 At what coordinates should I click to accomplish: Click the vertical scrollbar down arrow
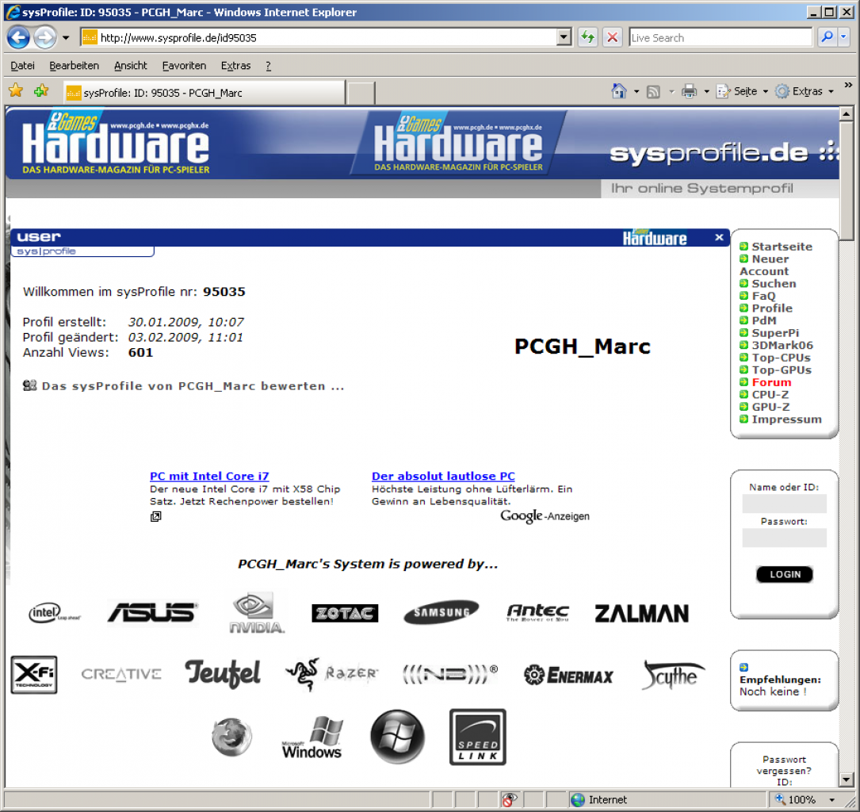click(847, 779)
